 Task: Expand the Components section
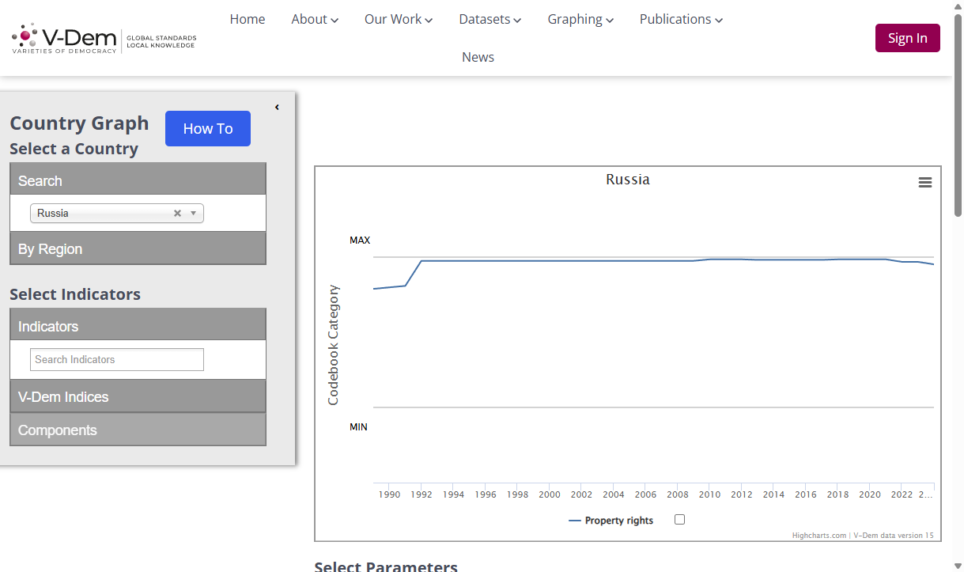138,430
